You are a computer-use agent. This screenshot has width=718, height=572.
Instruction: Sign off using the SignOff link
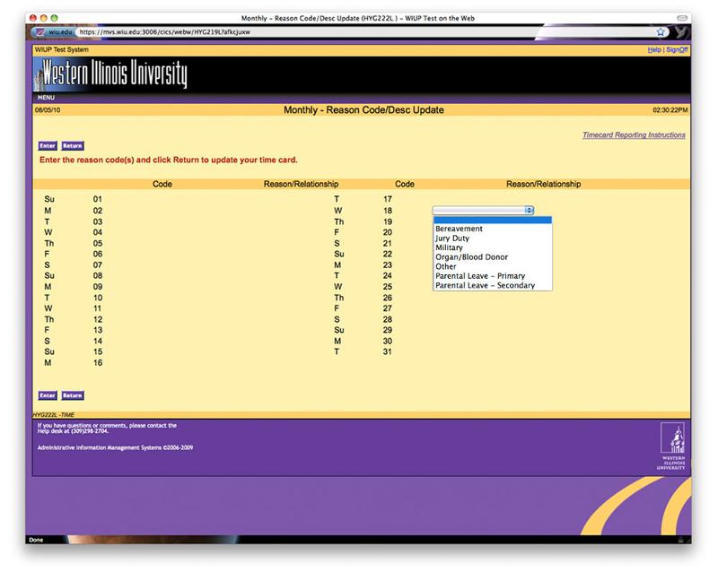677,49
